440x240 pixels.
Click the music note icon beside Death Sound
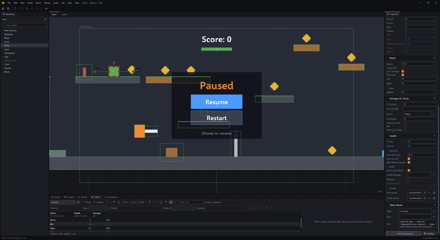pyautogui.click(x=434, y=198)
